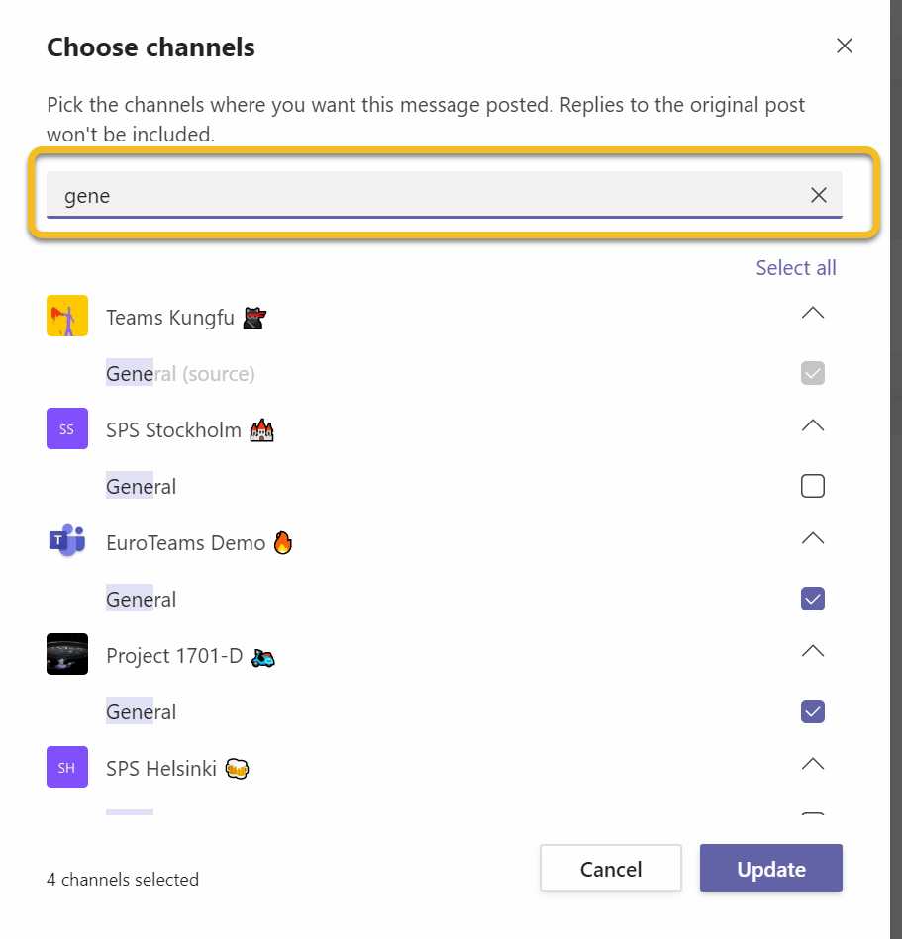Viewport: 902px width, 939px height.
Task: Collapse the SPS Stockholm channel list
Action: pyautogui.click(x=813, y=426)
